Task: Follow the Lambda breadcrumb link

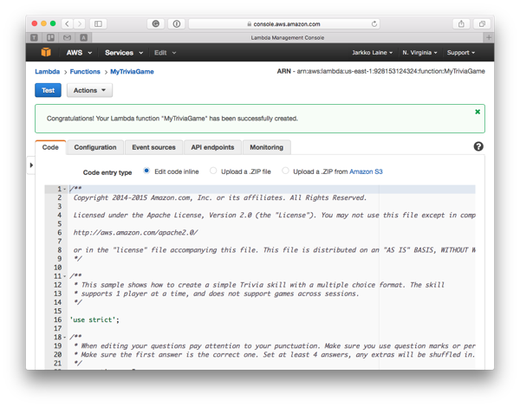Action: pyautogui.click(x=48, y=72)
